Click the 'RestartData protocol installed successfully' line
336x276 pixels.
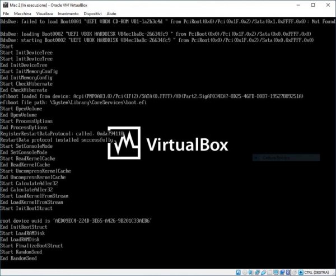(x=58, y=140)
